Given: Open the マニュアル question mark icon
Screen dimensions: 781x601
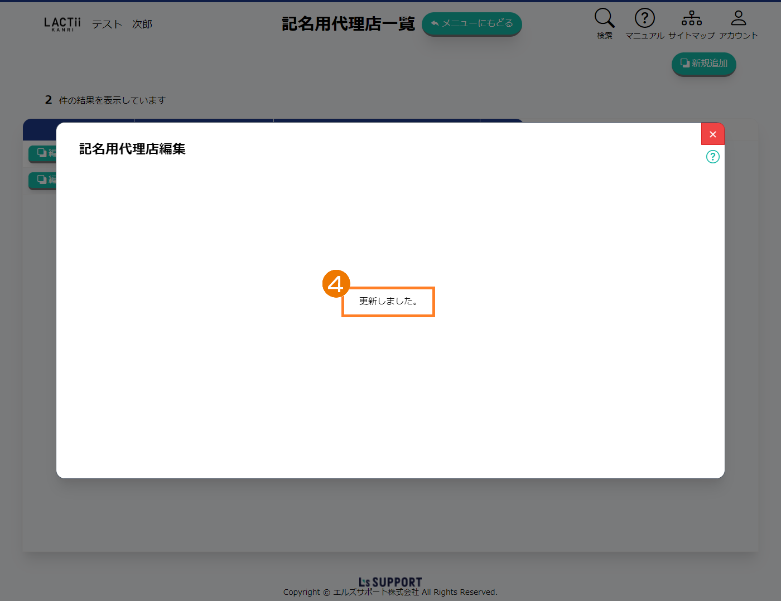Looking at the screenshot, I should coord(644,18).
